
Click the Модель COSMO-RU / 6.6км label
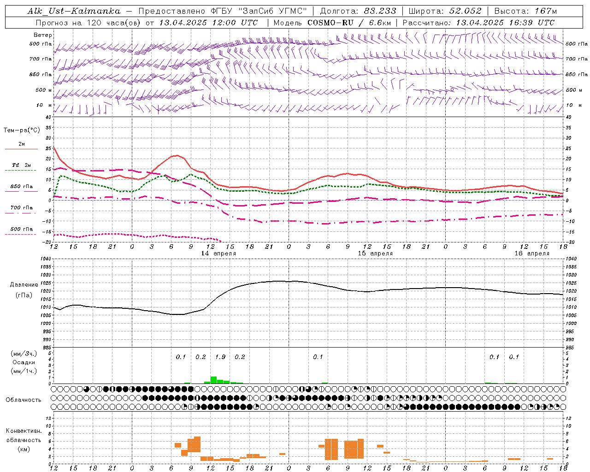[332, 23]
